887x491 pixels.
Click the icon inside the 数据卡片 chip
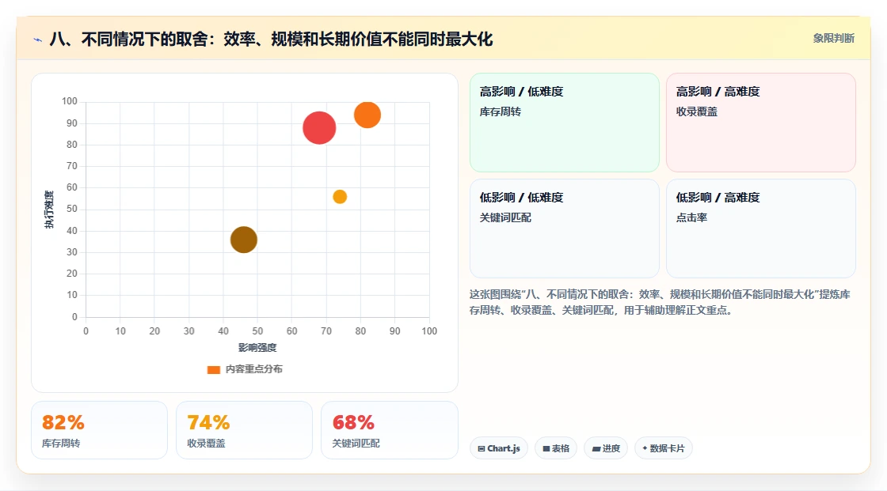click(x=645, y=448)
